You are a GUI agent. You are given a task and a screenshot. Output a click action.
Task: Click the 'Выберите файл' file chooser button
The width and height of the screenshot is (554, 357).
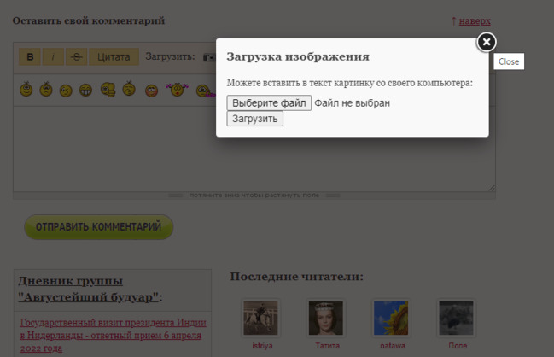point(269,103)
